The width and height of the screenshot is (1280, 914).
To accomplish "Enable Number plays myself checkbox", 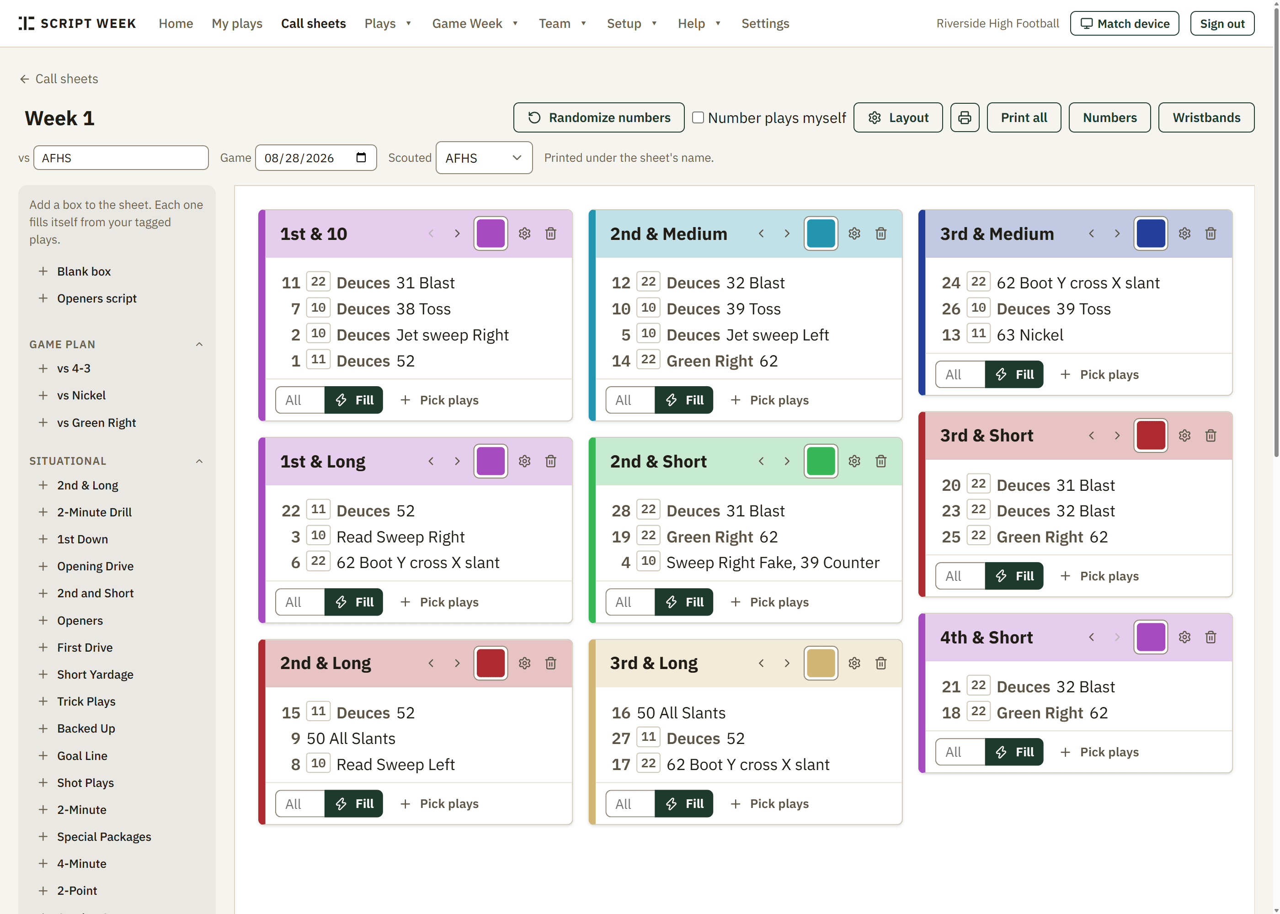I will click(x=698, y=117).
